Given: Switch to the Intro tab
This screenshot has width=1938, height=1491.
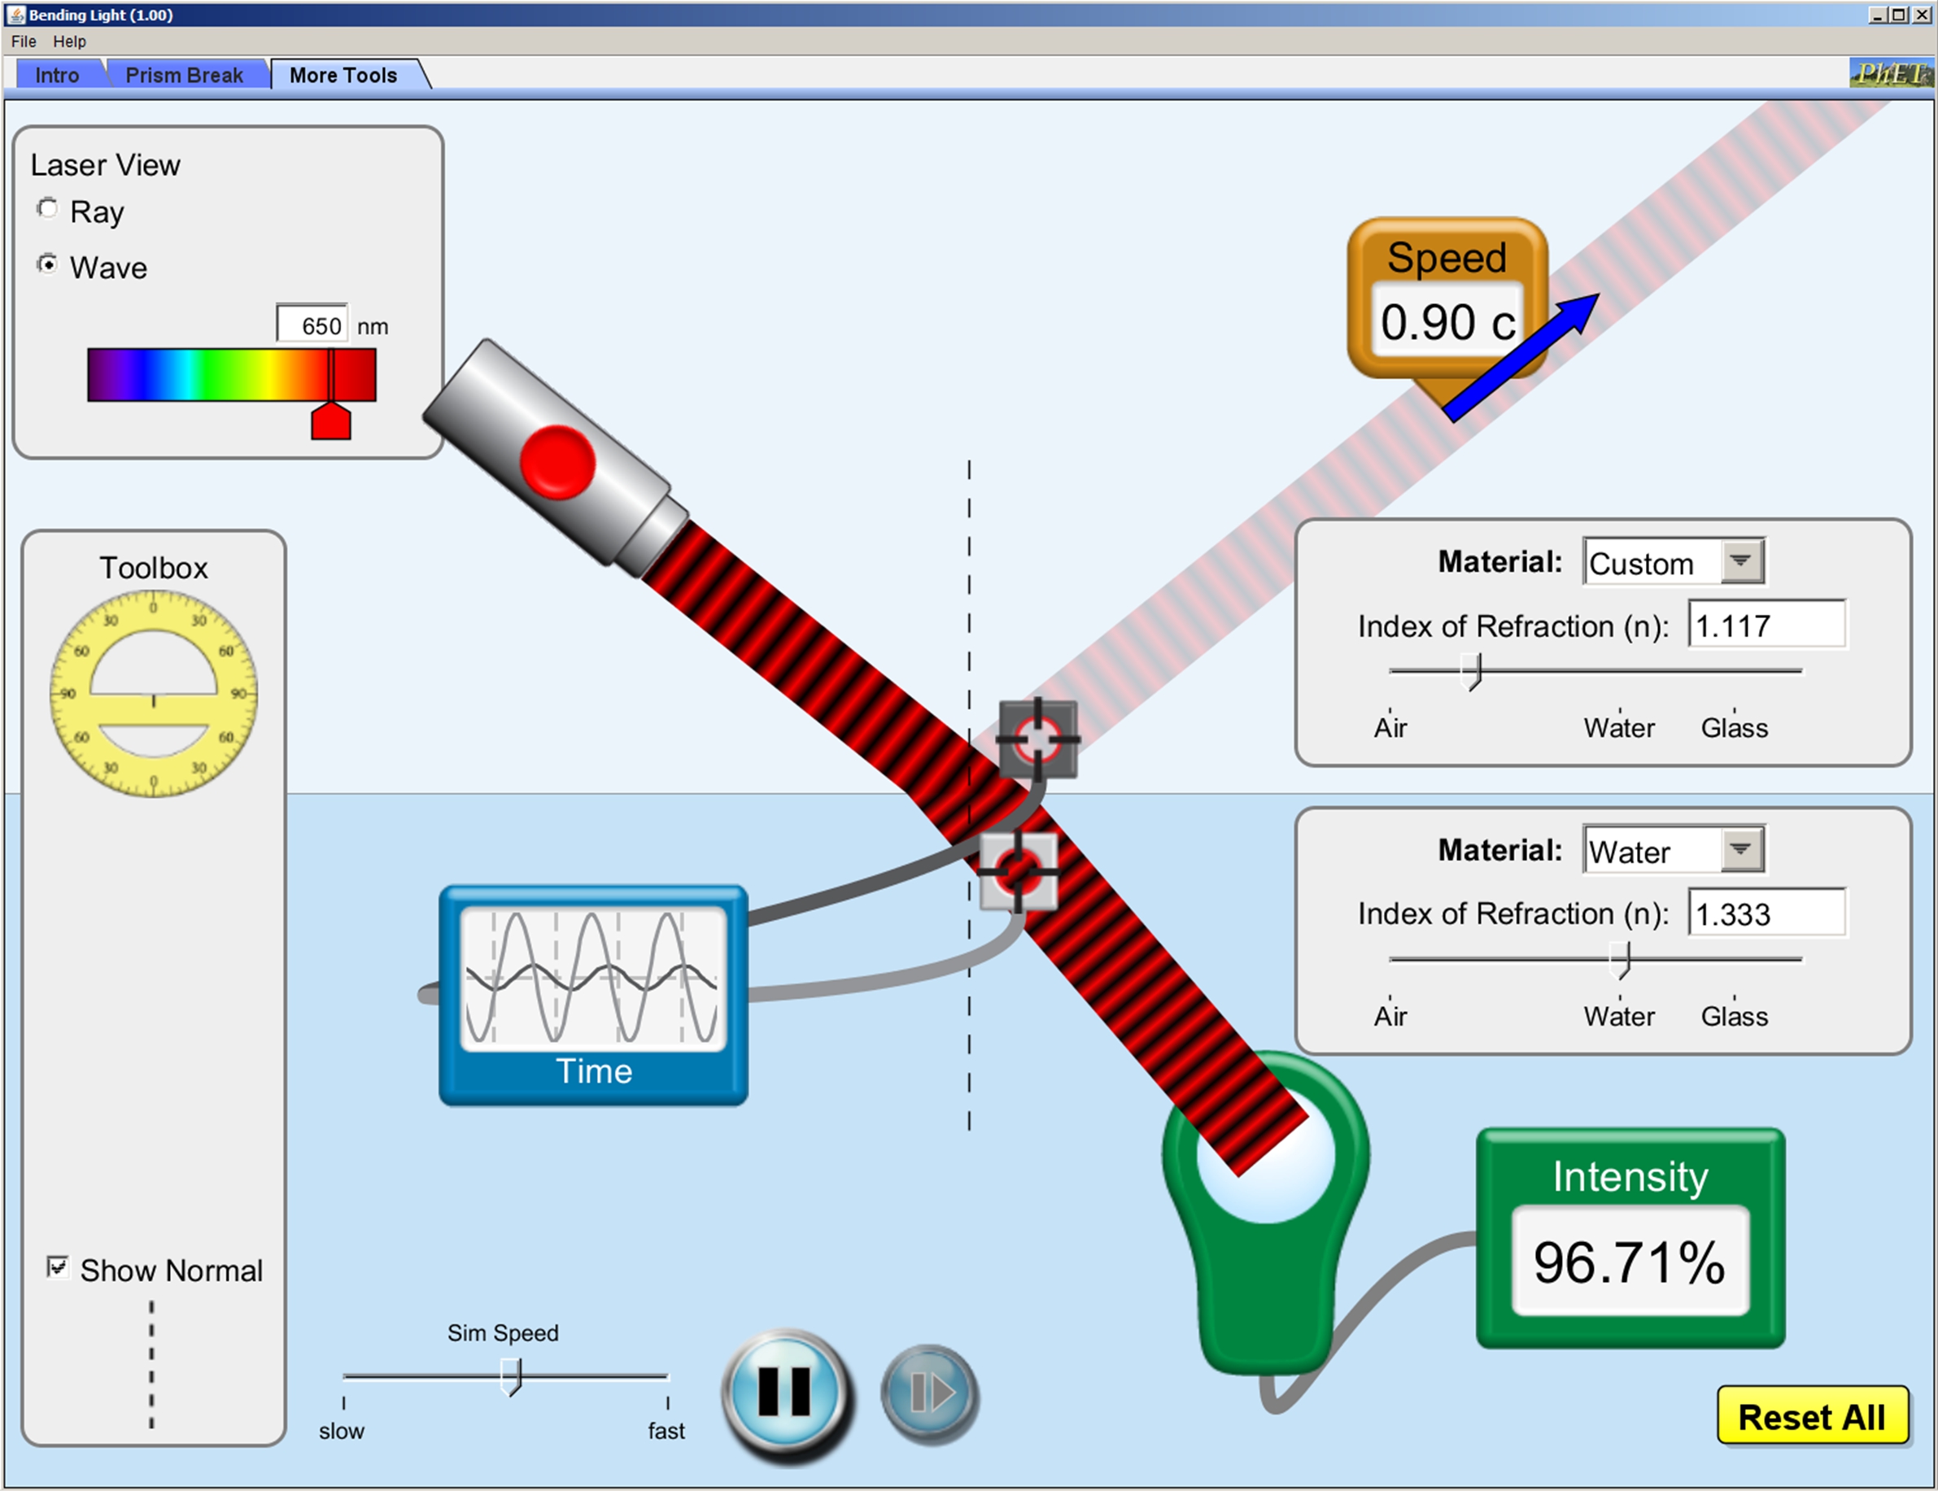Looking at the screenshot, I should pos(57,76).
